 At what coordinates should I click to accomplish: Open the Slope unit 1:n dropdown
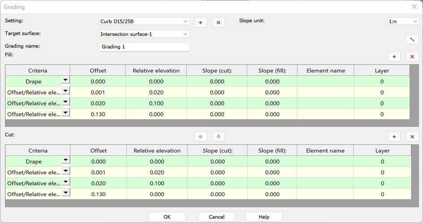click(403, 21)
